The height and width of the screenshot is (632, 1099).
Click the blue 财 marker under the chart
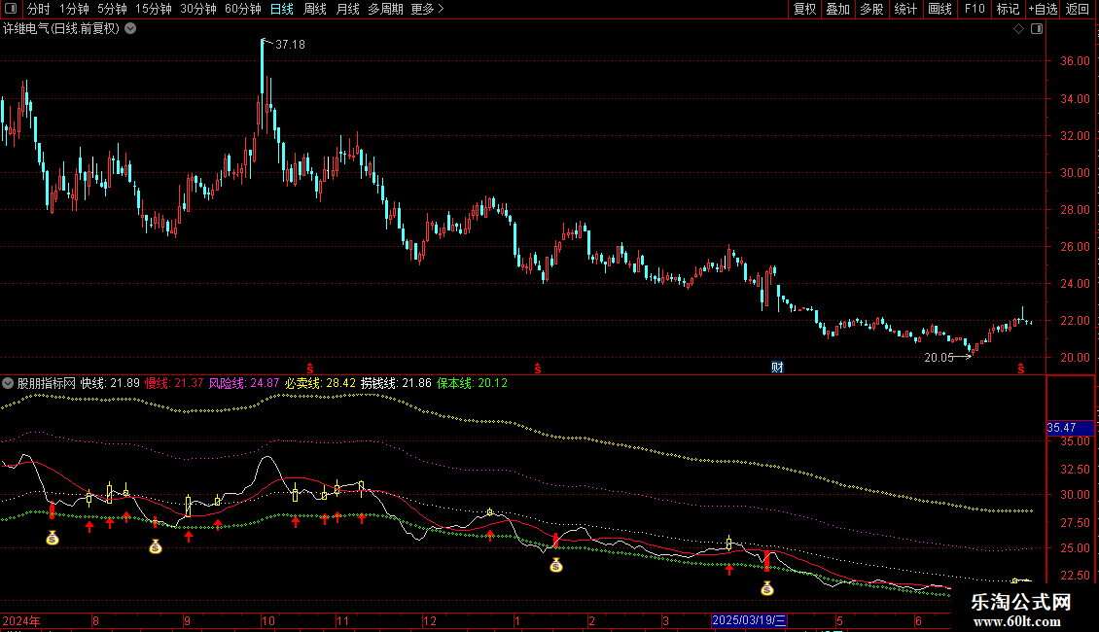coord(777,368)
